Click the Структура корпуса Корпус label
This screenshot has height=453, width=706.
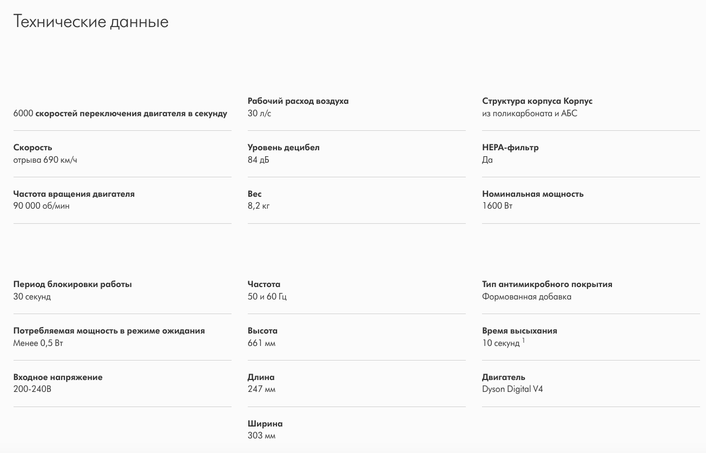537,101
